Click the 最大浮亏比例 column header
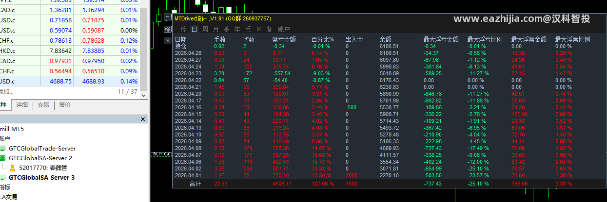607x202 pixels. 485,39
